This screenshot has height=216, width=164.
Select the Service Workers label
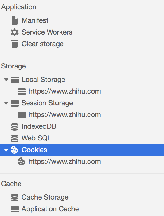[47, 32]
